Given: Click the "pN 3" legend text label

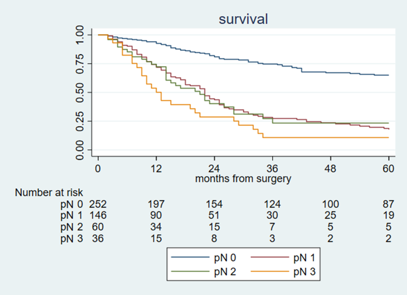Looking at the screenshot, I should pyautogui.click(x=303, y=272).
